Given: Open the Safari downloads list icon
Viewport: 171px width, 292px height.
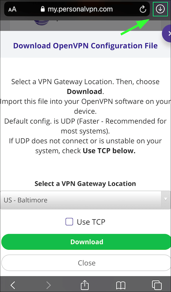Looking at the screenshot, I should (x=160, y=9).
